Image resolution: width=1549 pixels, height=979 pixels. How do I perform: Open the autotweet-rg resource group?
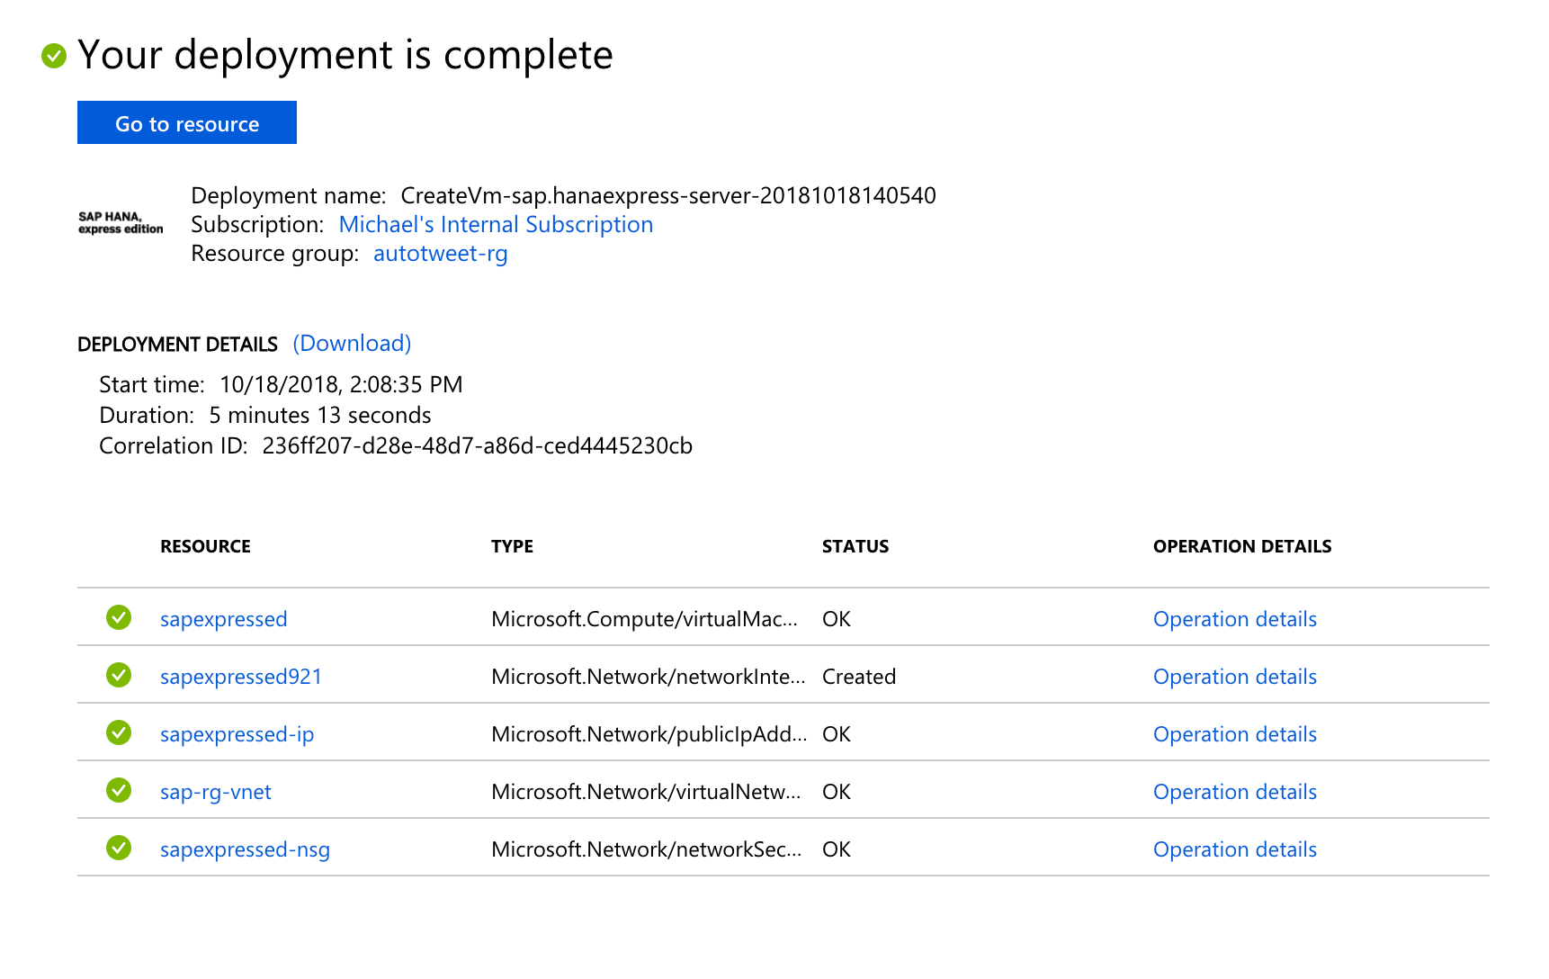[x=440, y=254]
